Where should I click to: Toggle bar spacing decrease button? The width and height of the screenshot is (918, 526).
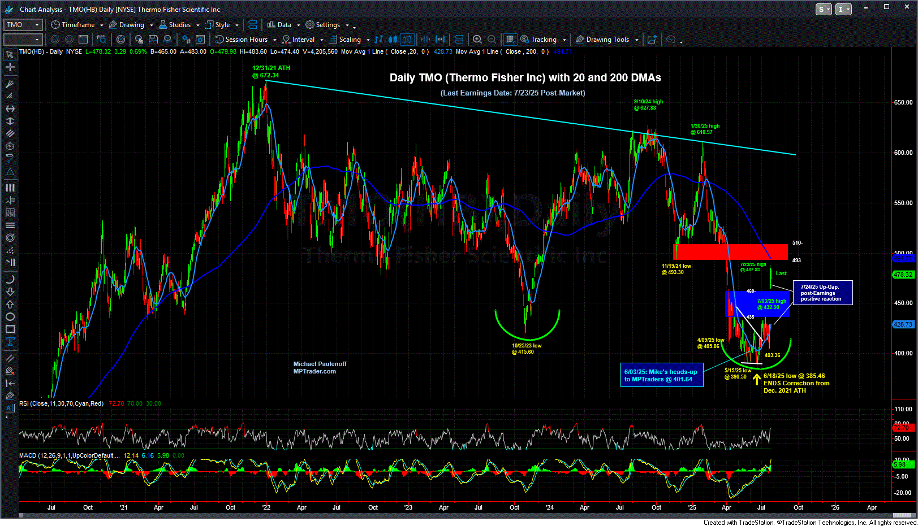pyautogui.click(x=425, y=40)
